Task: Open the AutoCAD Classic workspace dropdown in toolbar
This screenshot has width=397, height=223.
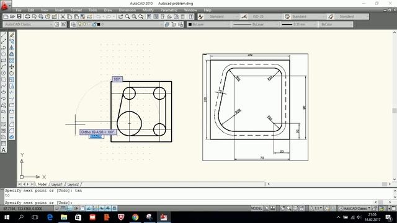Action: (28, 24)
